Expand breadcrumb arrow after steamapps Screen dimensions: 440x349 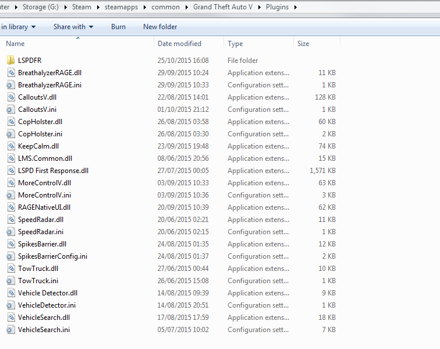coord(145,7)
